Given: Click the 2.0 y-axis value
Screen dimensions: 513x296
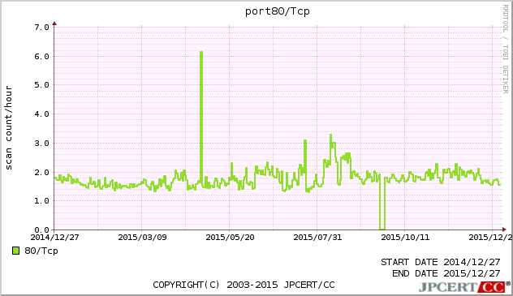Looking at the screenshot, I should (x=42, y=172).
